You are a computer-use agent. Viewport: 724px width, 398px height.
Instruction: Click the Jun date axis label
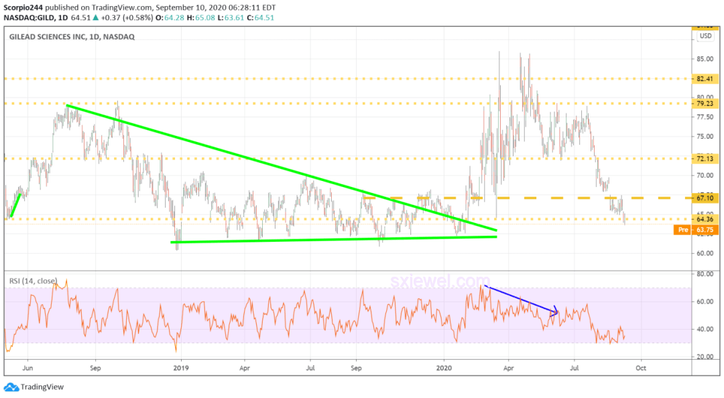27,368
